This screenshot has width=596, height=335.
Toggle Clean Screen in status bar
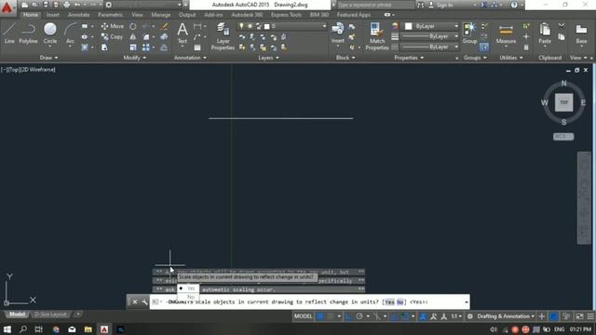(x=579, y=316)
